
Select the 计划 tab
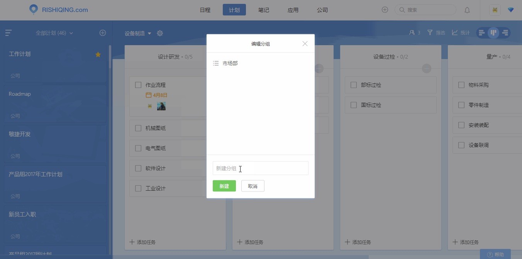pyautogui.click(x=234, y=10)
